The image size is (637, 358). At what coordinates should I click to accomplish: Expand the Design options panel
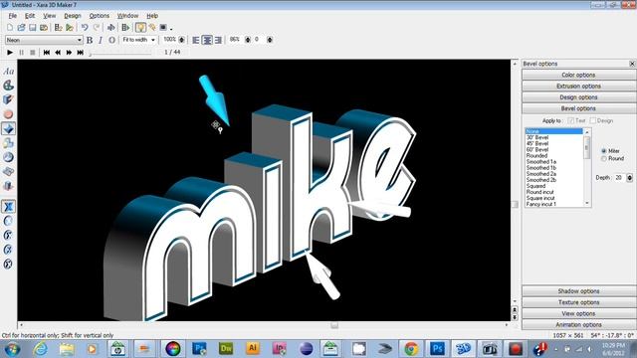click(x=578, y=97)
